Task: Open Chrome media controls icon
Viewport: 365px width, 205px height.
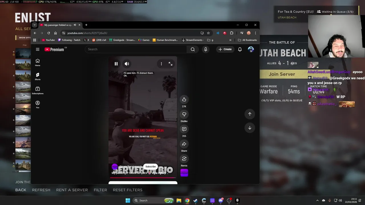Action: point(242,33)
